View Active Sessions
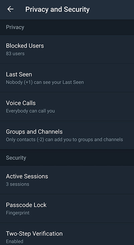This screenshot has width=134, height=245. click(67, 180)
